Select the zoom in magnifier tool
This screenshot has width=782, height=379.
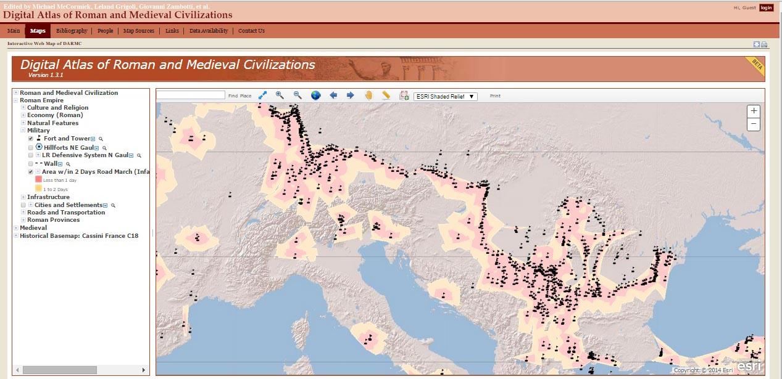(280, 96)
